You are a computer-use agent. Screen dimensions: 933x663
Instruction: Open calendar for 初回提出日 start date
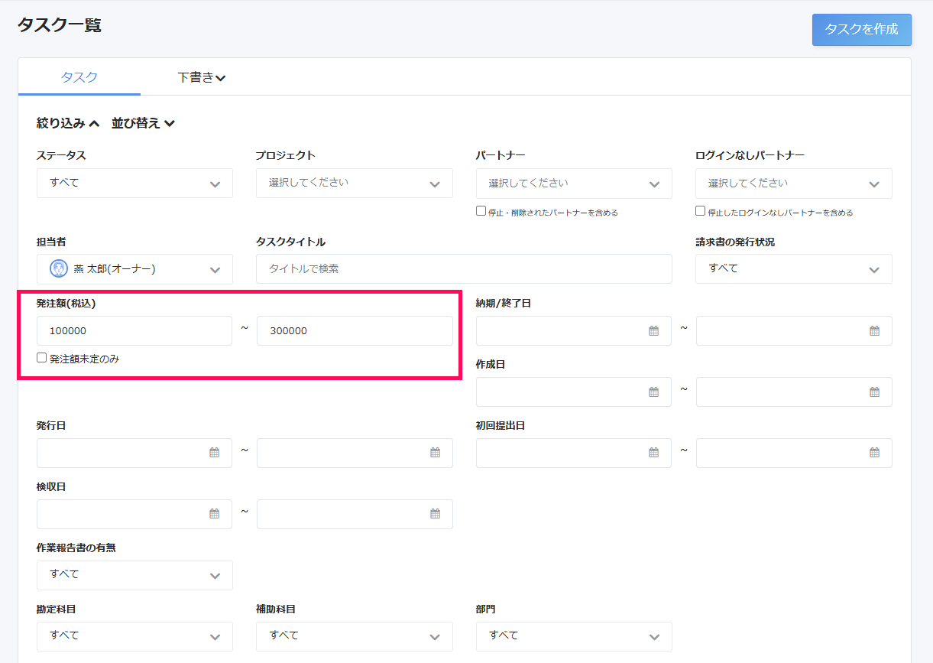click(653, 453)
